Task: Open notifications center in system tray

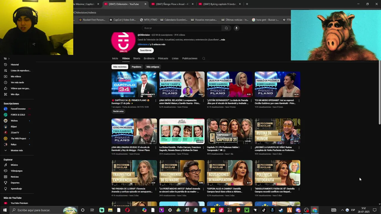Action: click(x=375, y=210)
